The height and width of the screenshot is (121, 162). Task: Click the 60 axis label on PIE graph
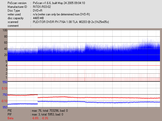[6, 43]
